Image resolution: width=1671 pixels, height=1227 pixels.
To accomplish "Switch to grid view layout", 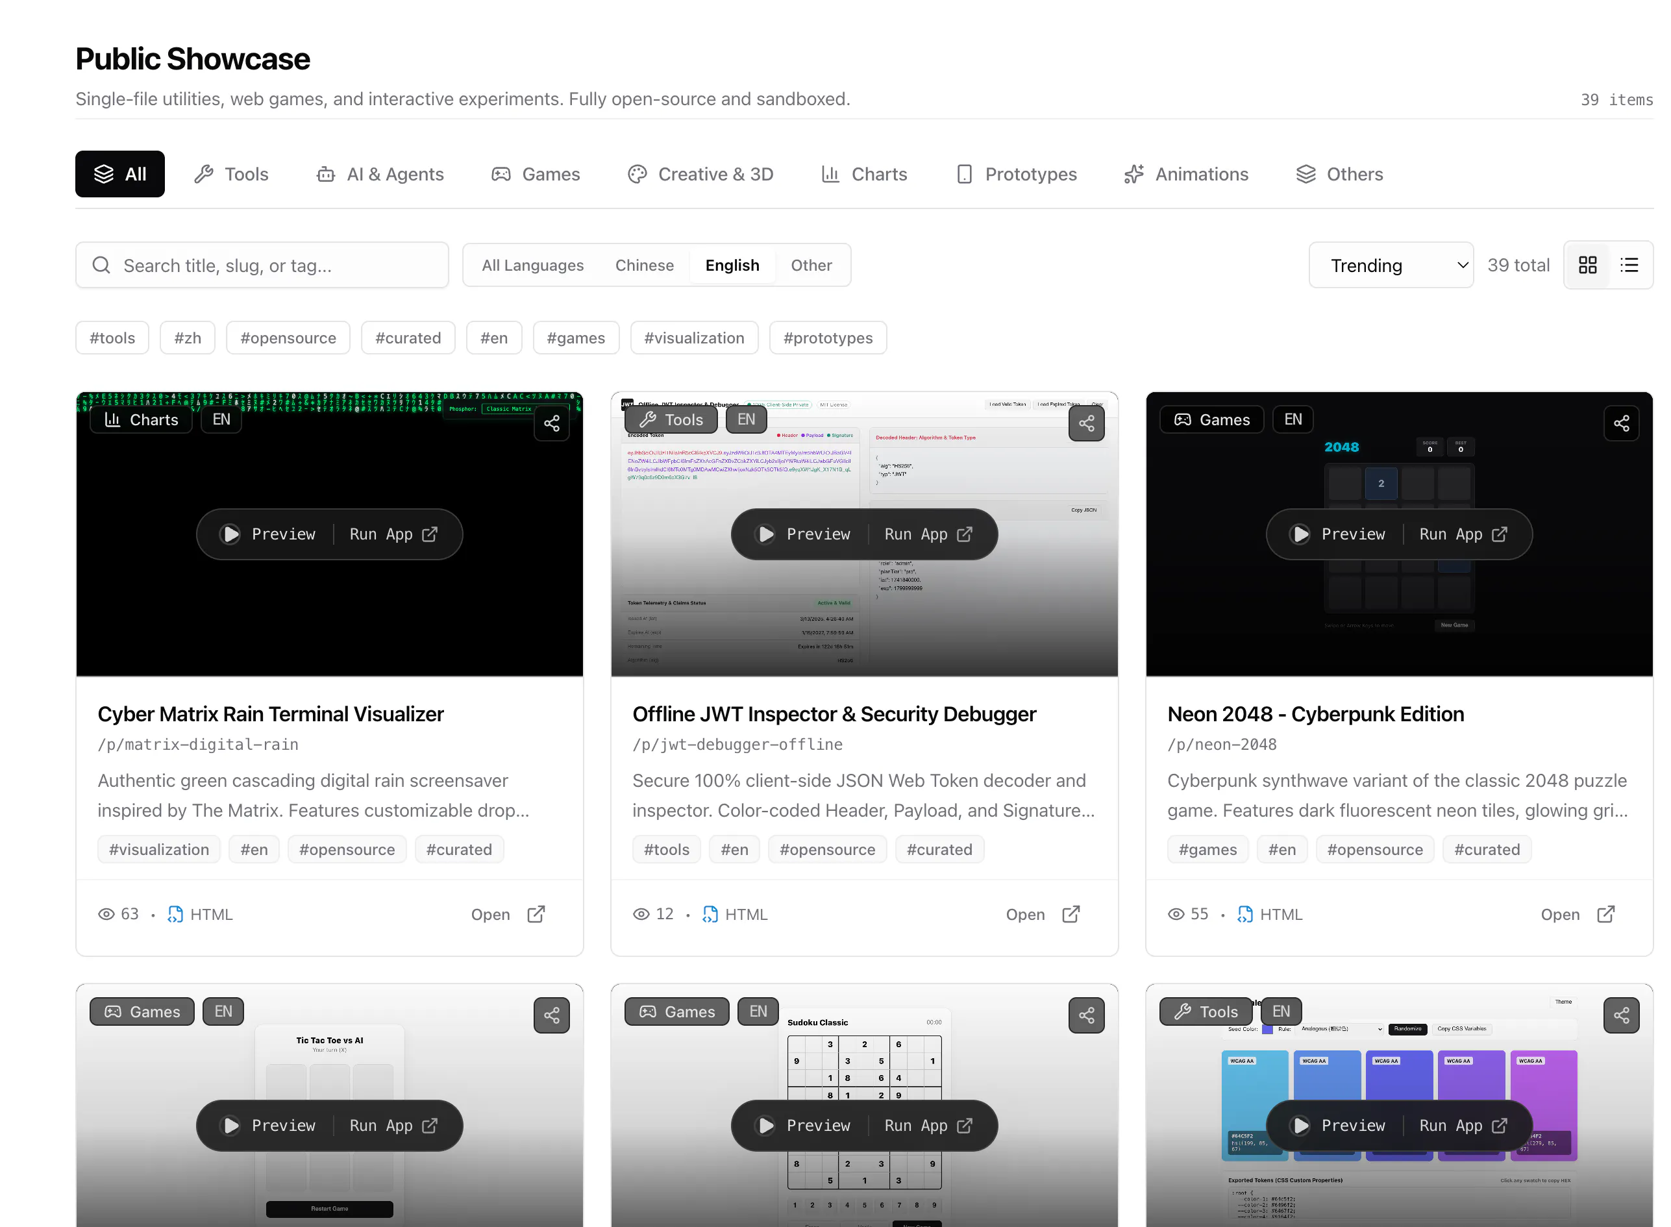I will coord(1587,265).
